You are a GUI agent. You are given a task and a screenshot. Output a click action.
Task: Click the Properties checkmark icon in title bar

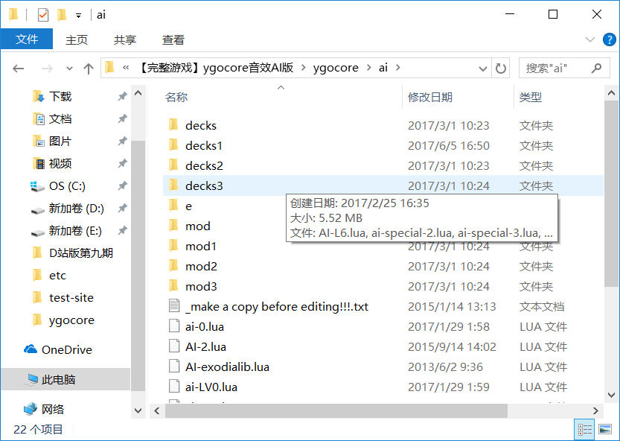[x=42, y=15]
